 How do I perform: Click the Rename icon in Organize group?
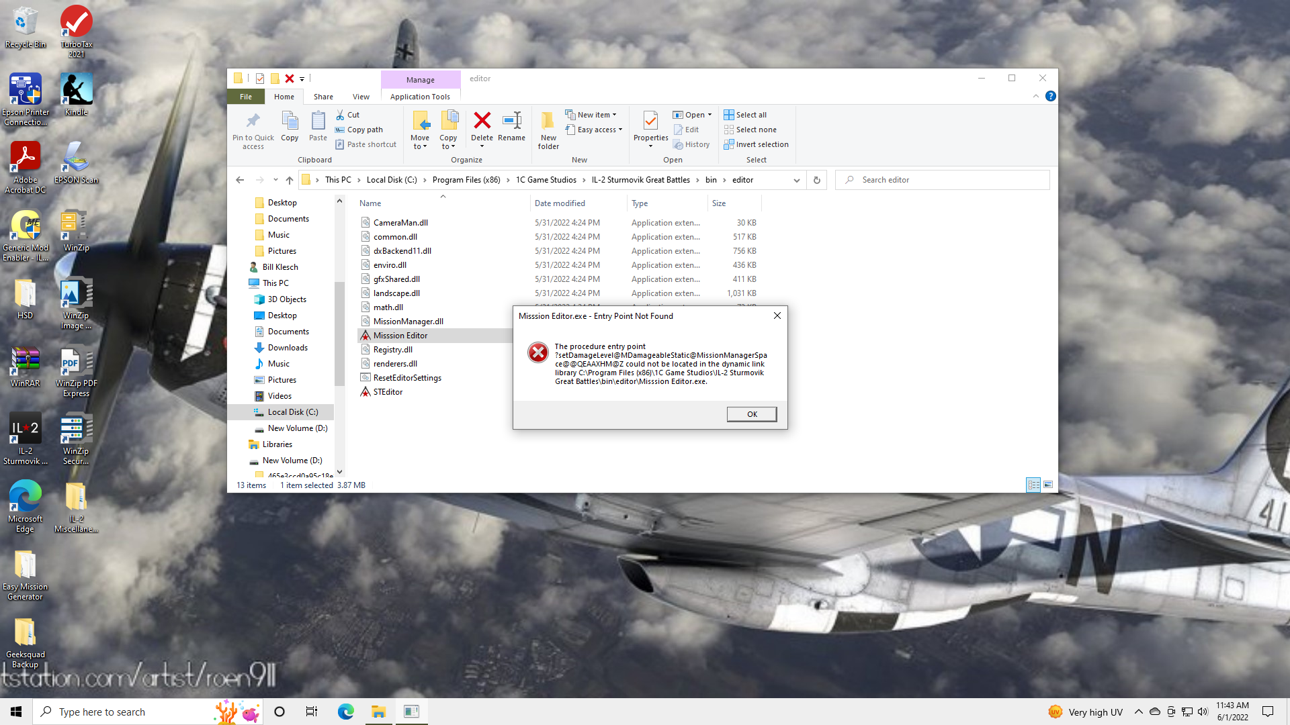(511, 122)
